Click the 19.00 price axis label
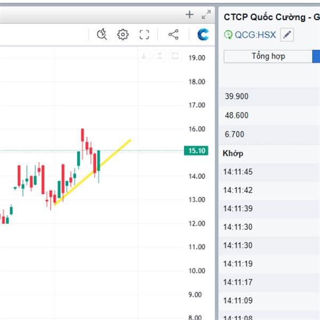320x320 pixels. 197,58
